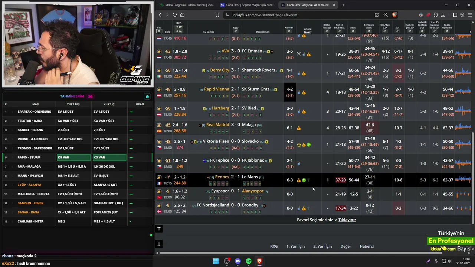This screenshot has width=475, height=267.
Task: Sort by Atak column
Action: (x=353, y=32)
